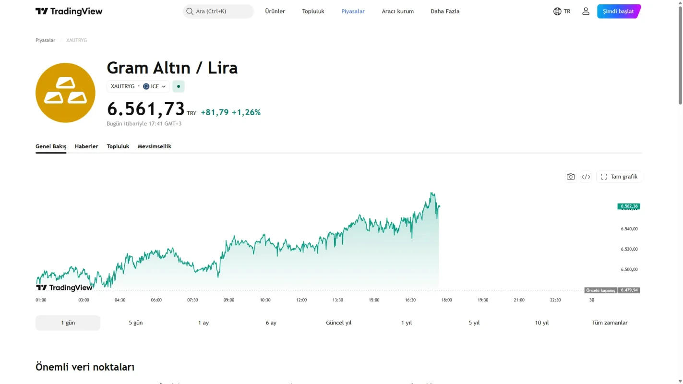Select the 1 ay range option

point(204,323)
